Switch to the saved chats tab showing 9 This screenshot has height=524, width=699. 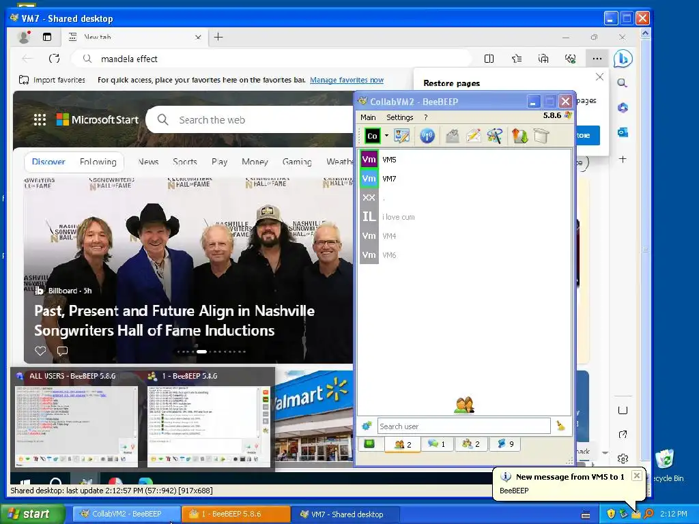(x=506, y=443)
